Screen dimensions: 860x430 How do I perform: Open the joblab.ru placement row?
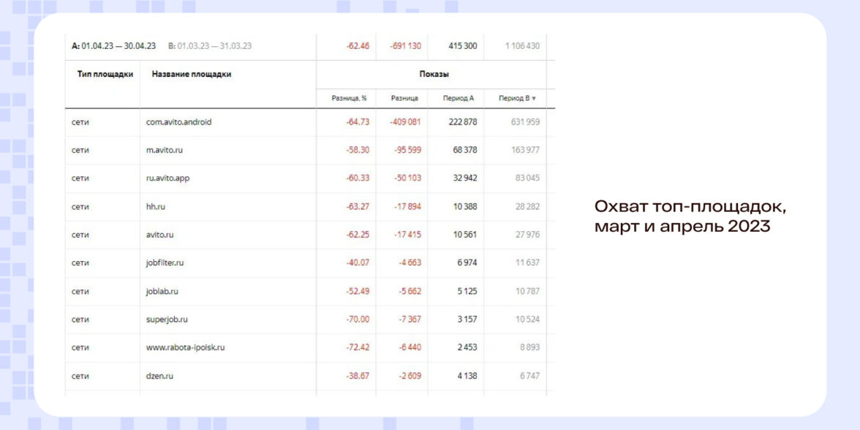point(162,291)
